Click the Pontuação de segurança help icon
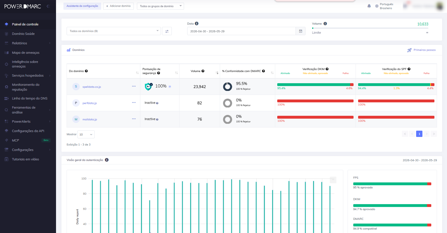Image resolution: width=447 pixels, height=233 pixels. tap(159, 73)
